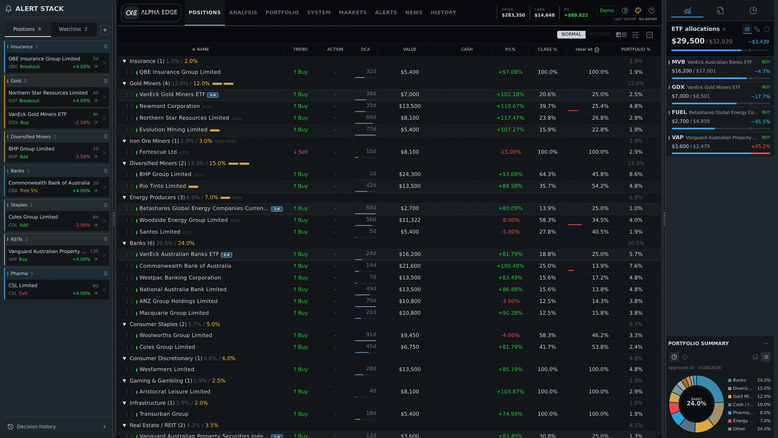Pin the Diversified Miners alert group
The height and width of the screenshot is (438, 778).
tap(105, 137)
